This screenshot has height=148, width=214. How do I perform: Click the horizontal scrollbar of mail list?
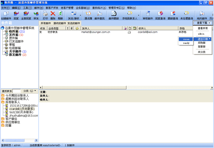[126, 87]
